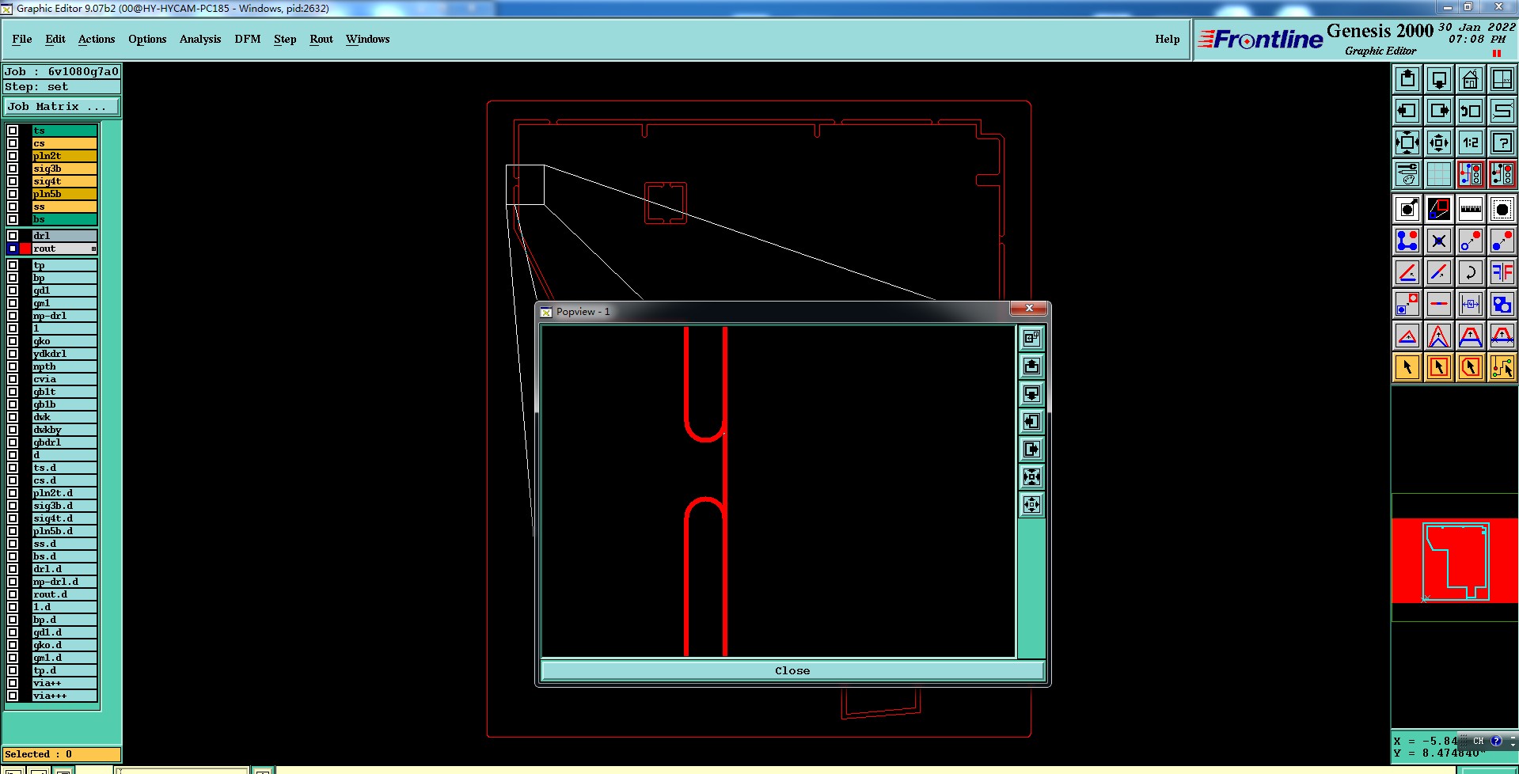1519x774 pixels.
Task: Toggle display checkbox for via++ layer
Action: tap(13, 683)
